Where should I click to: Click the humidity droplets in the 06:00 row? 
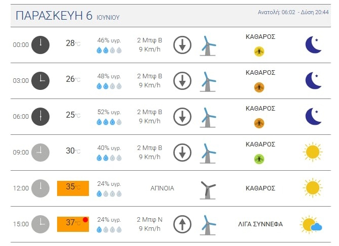pyautogui.click(x=109, y=122)
